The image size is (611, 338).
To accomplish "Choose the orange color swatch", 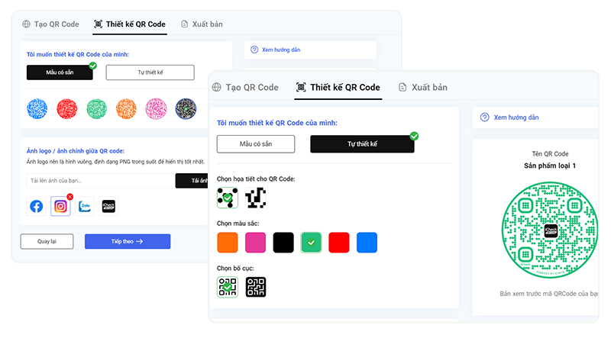I will pos(228,243).
